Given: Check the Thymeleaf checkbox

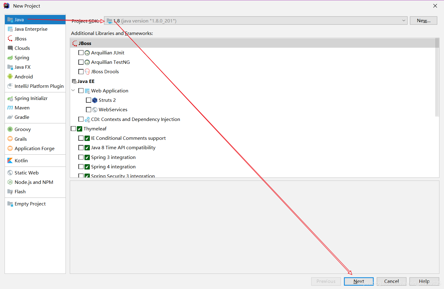Looking at the screenshot, I should click(73, 129).
